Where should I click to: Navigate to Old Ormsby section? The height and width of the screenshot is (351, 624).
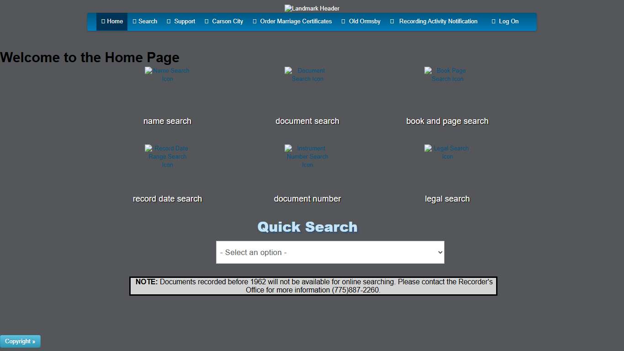361,21
